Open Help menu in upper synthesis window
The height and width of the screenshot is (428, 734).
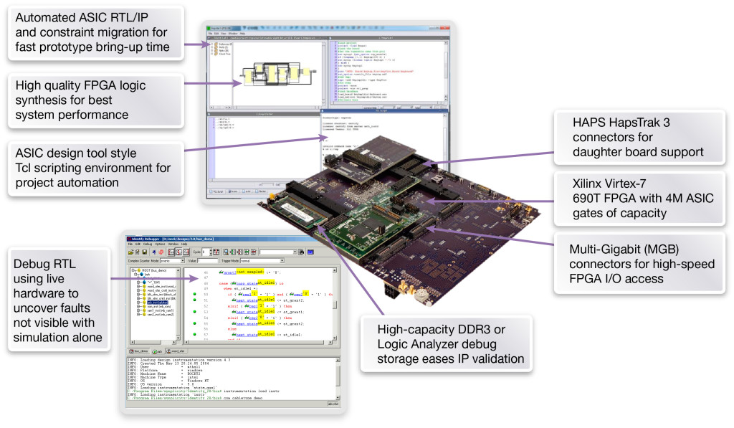point(242,33)
